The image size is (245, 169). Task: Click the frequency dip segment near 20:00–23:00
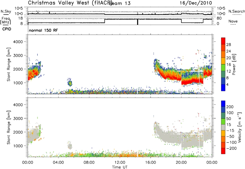192,23
